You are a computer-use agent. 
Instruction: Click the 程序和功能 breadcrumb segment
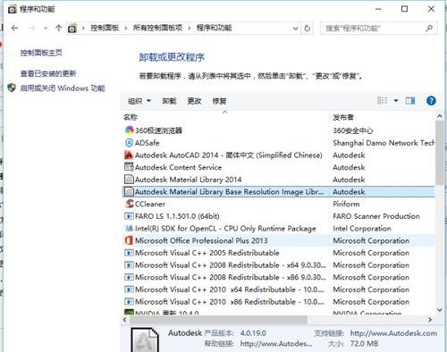[214, 28]
